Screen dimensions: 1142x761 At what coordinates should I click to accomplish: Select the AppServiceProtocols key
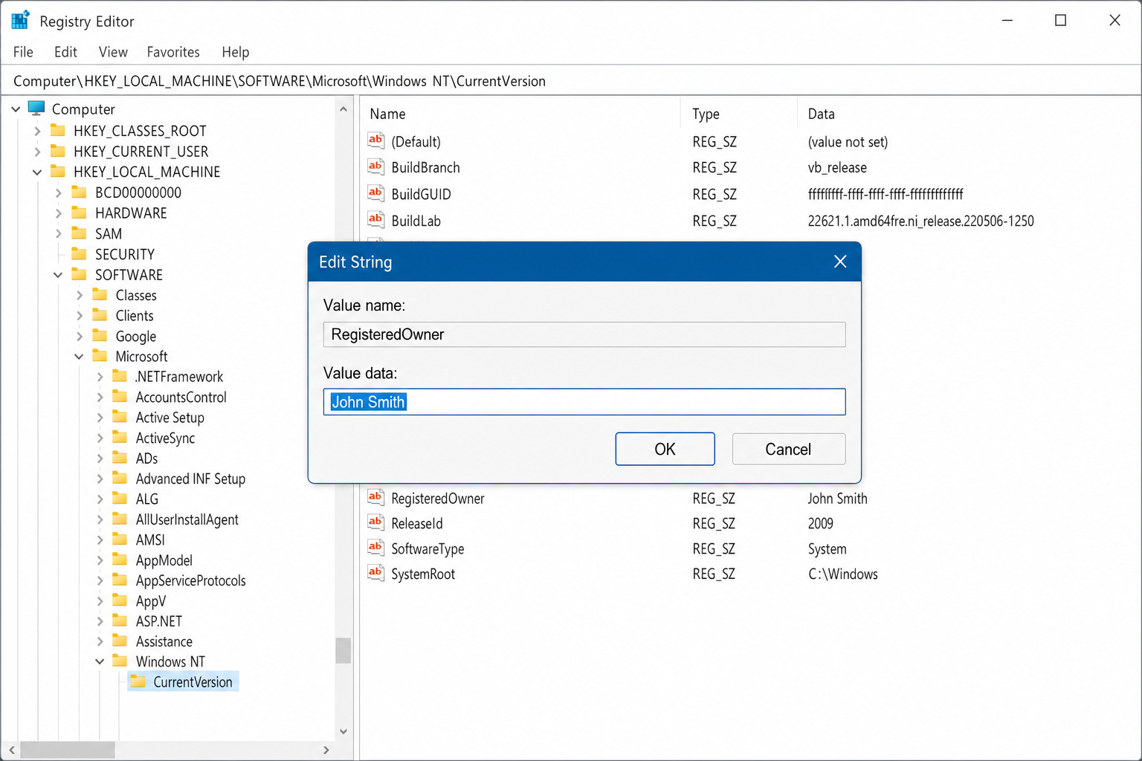190,580
